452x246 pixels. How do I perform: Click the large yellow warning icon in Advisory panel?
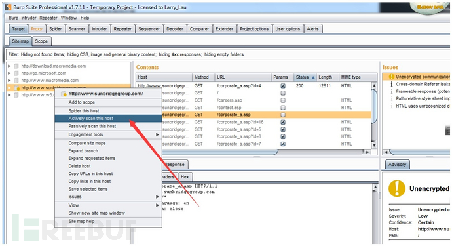point(397,188)
